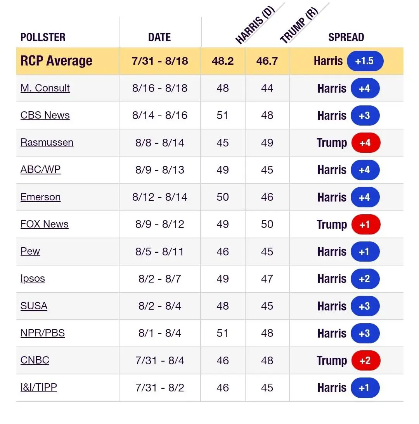Screen dimensions: 419x424
Task: Sort by the DATE column header
Action: tap(159, 37)
